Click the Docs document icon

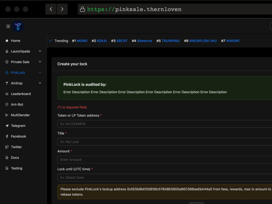click(x=7, y=157)
